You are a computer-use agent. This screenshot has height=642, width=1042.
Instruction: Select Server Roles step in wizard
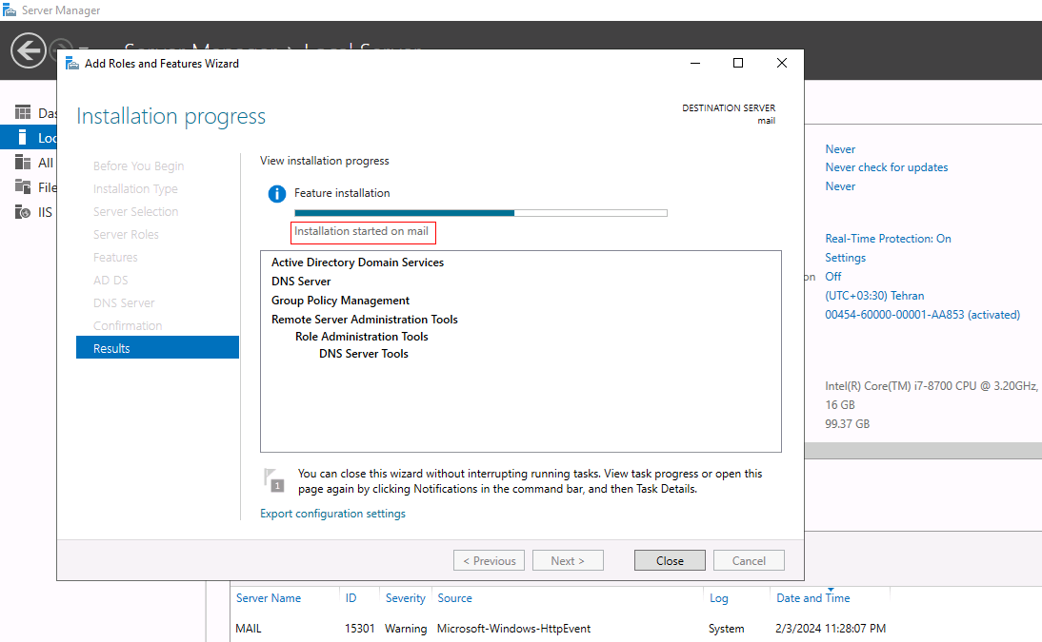coord(126,234)
